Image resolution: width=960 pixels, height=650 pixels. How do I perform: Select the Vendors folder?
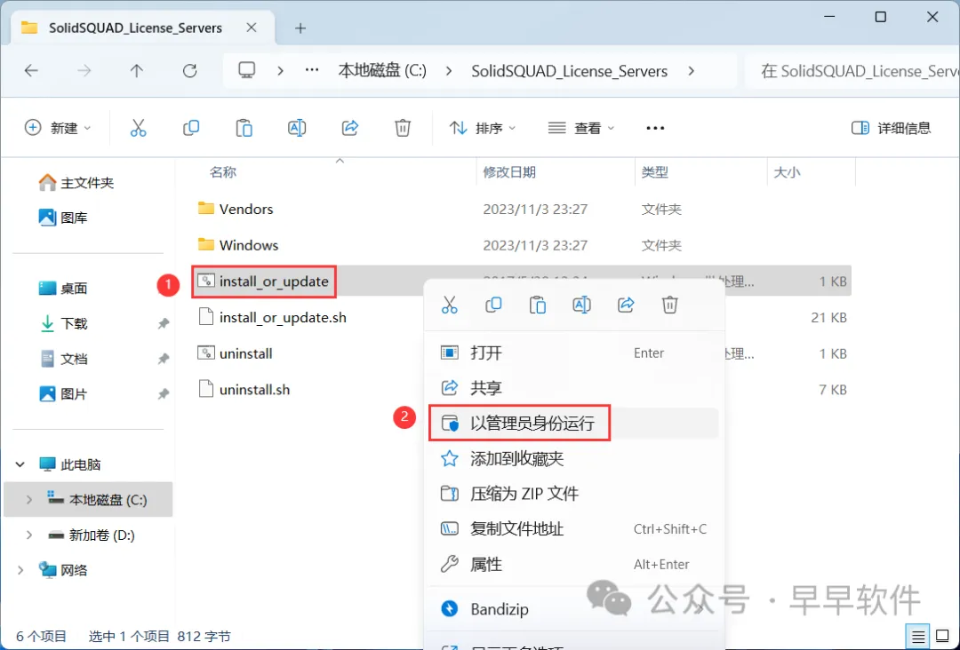[x=236, y=210]
